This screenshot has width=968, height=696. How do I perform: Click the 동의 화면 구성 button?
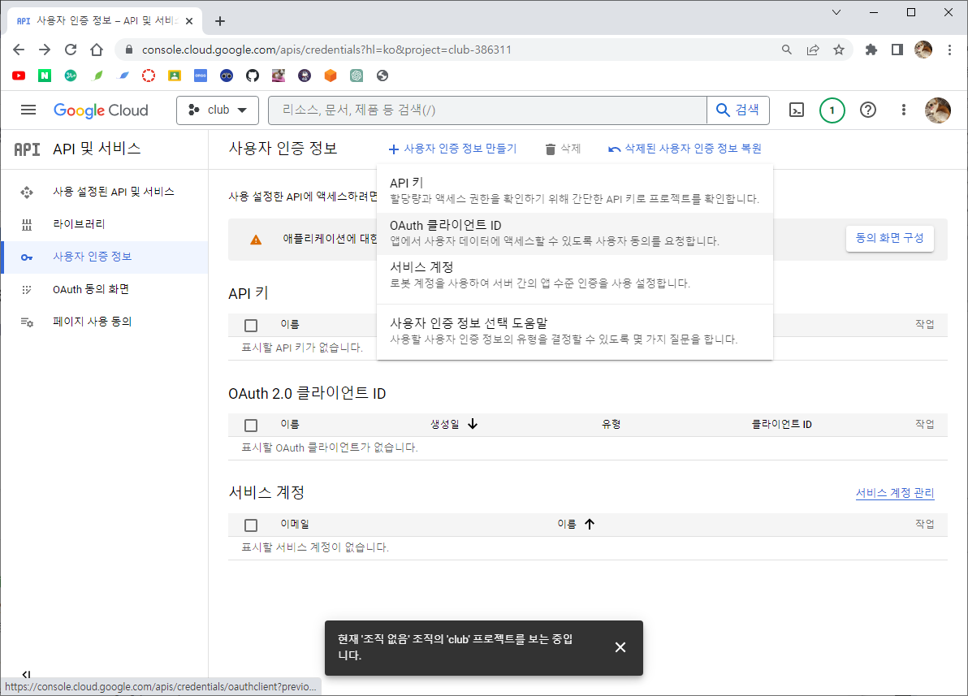[889, 239]
